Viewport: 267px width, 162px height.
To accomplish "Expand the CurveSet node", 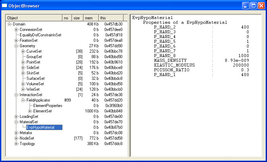I will (23, 51).
